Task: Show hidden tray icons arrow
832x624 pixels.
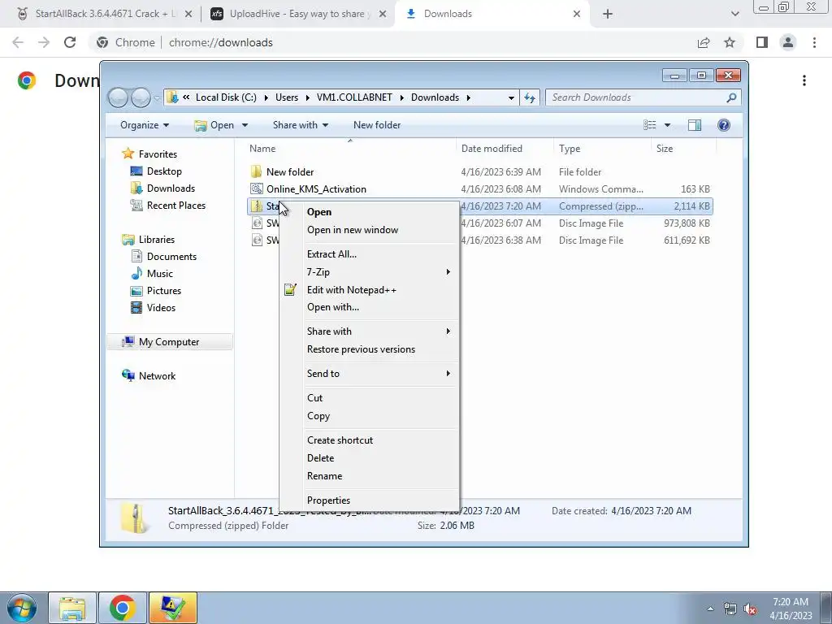Action: [710, 609]
